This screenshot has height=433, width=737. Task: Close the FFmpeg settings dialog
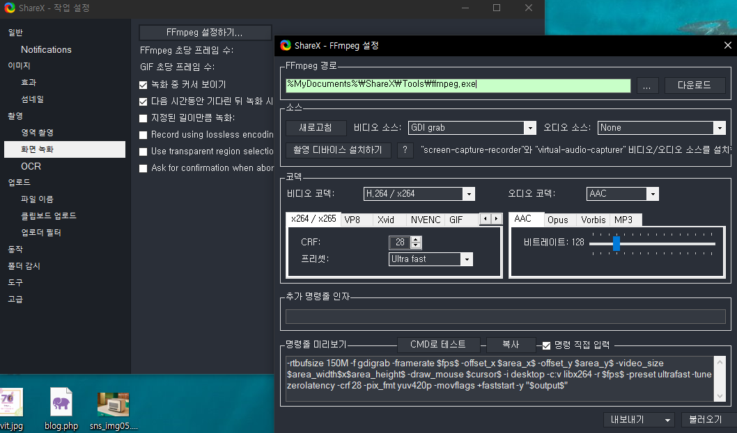click(x=728, y=45)
